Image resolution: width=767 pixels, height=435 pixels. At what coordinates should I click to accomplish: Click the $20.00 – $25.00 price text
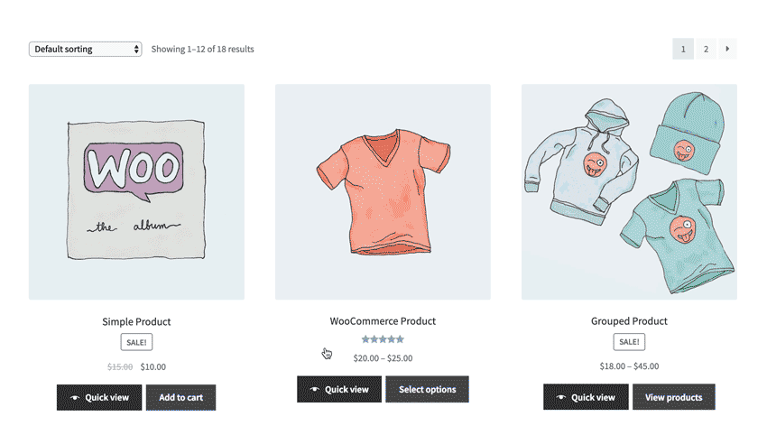[x=383, y=358]
